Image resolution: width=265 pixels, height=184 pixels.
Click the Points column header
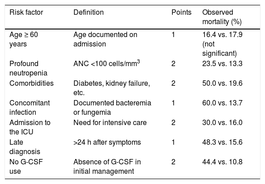[181, 13]
